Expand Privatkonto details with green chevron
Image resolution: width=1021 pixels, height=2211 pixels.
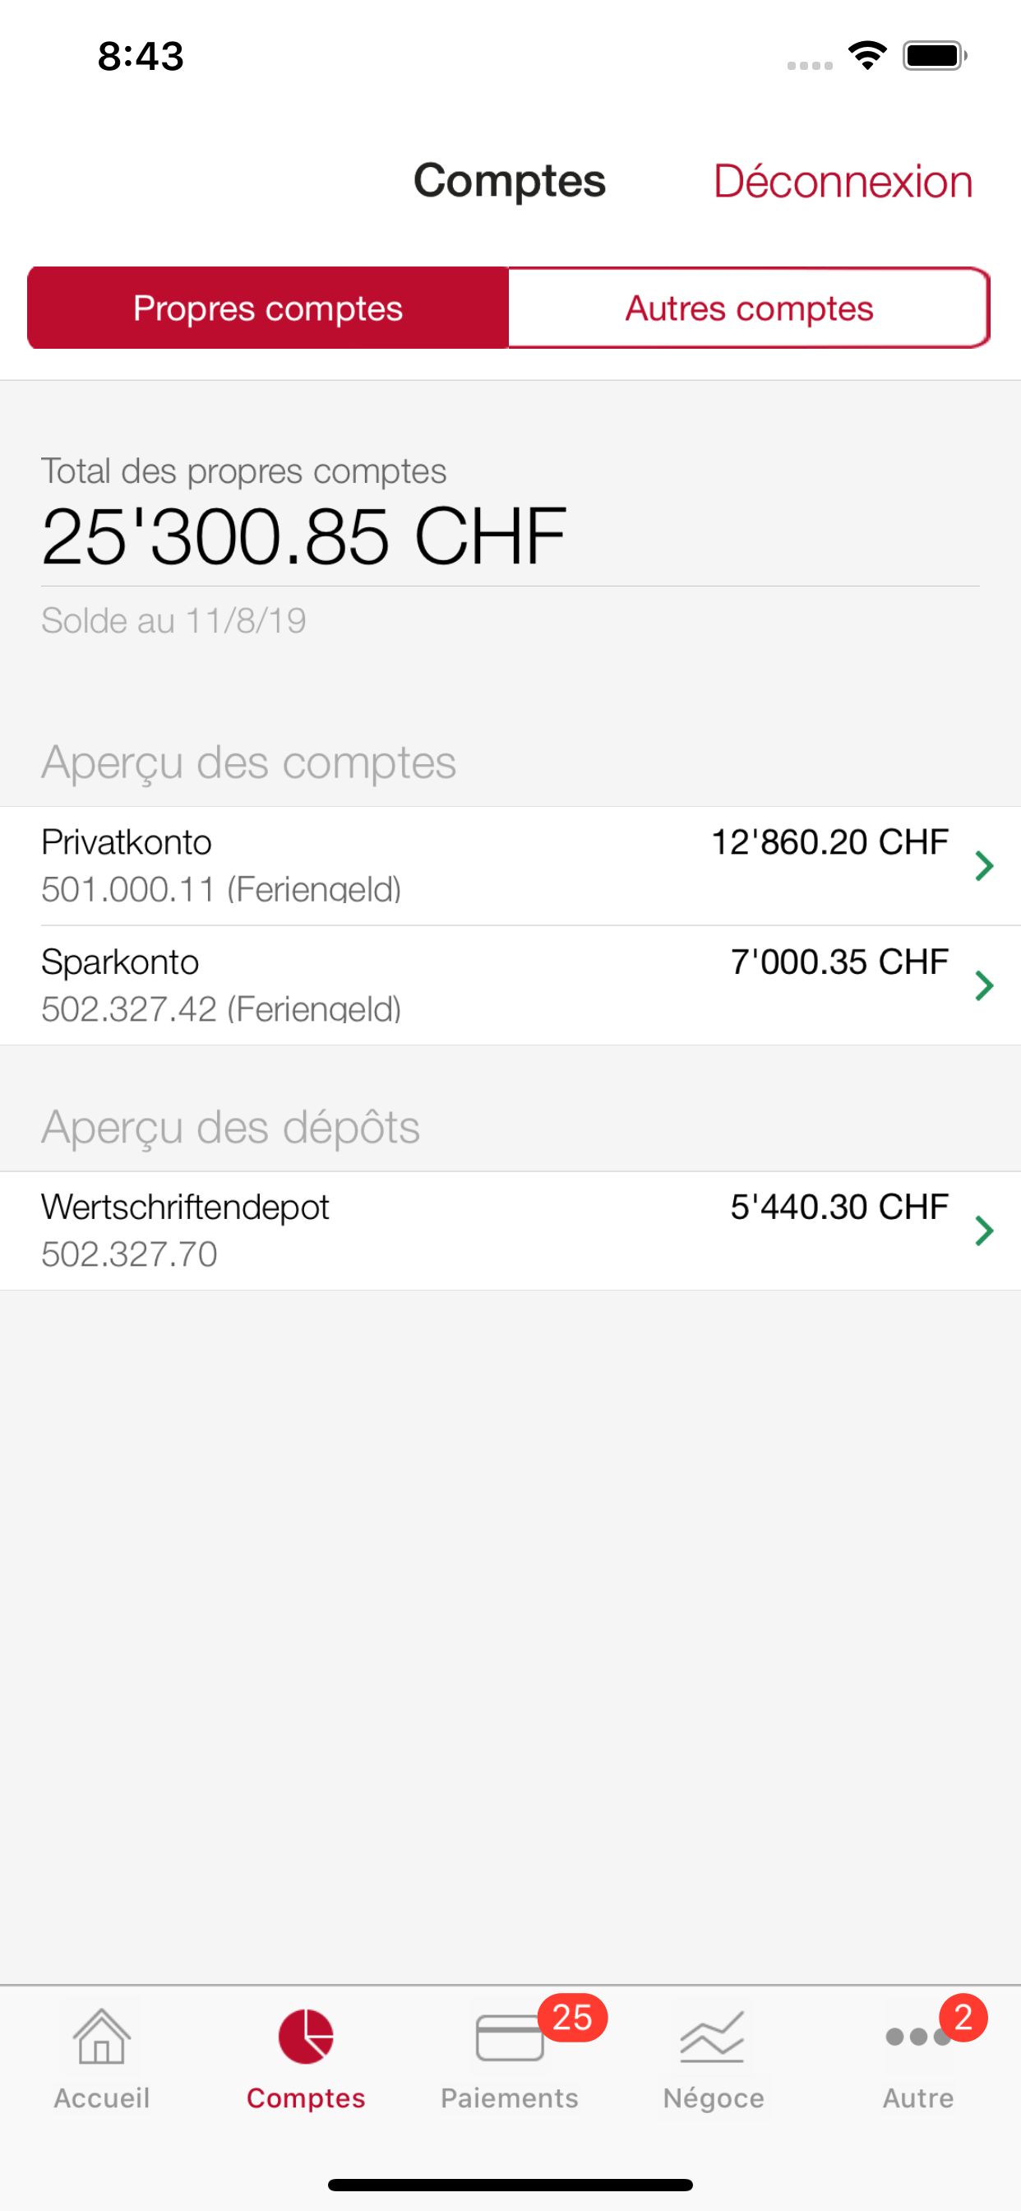point(984,866)
